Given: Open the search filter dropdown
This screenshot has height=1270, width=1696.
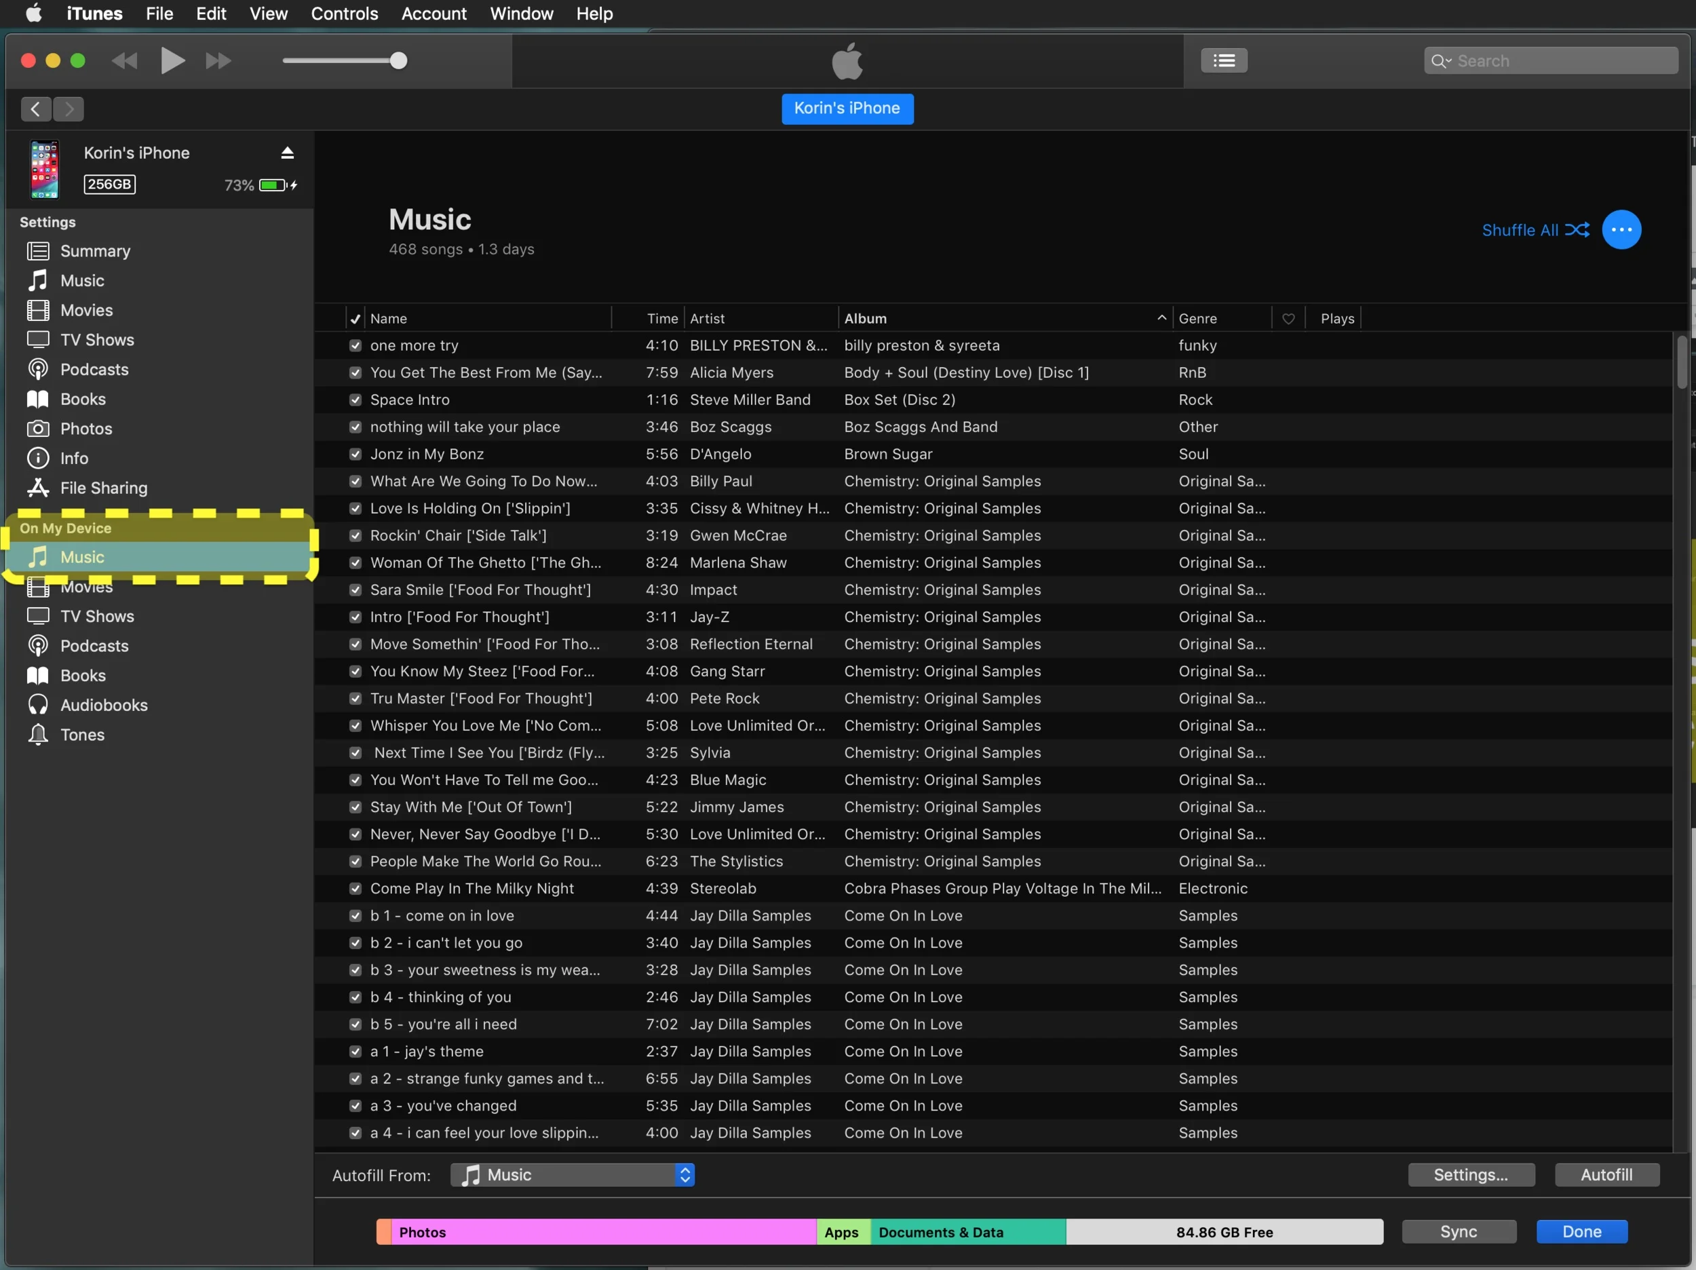Looking at the screenshot, I should (1443, 60).
